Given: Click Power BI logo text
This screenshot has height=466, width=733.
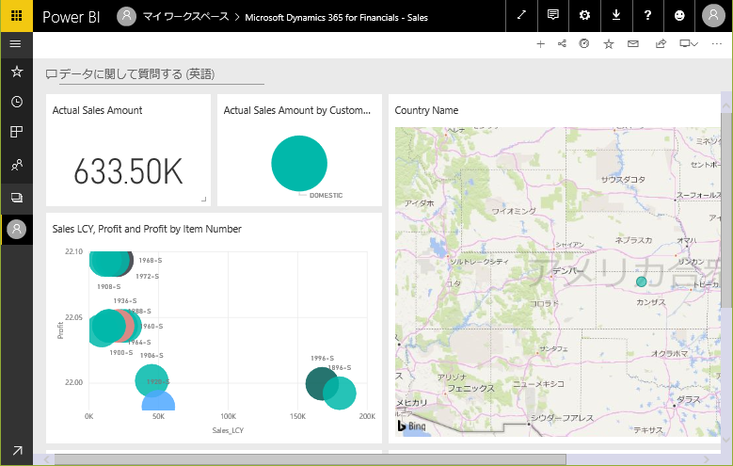Looking at the screenshot, I should coord(72,17).
